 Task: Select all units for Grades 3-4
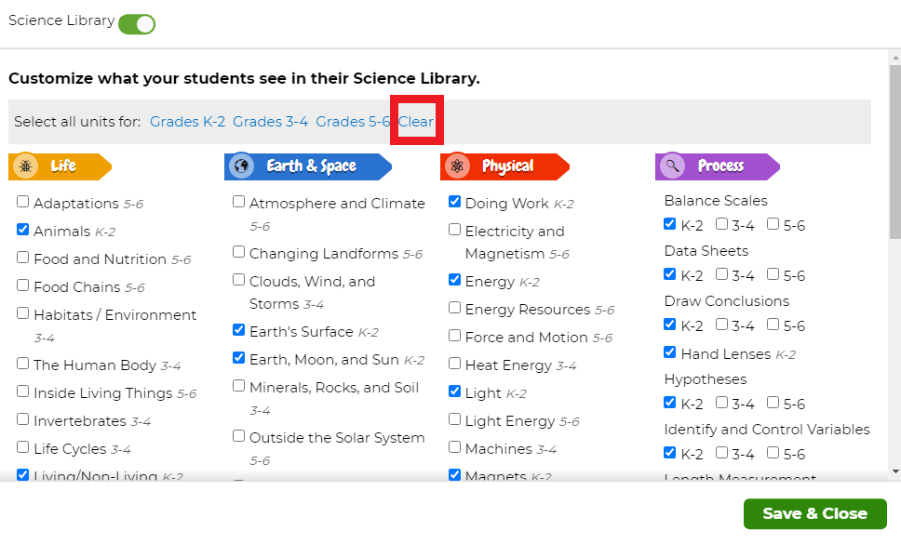coord(270,122)
